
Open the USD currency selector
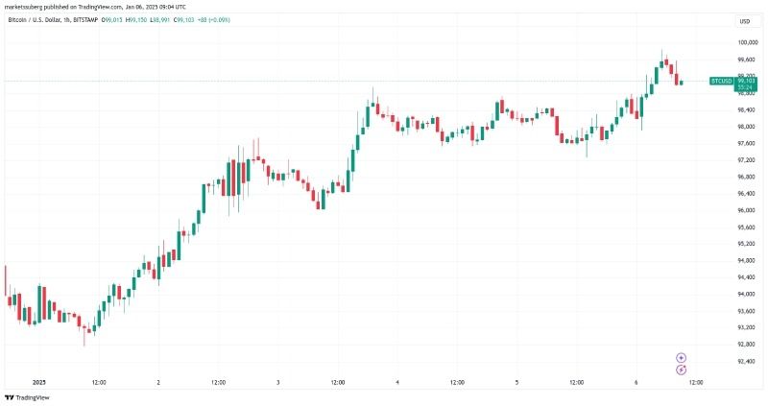[x=745, y=21]
